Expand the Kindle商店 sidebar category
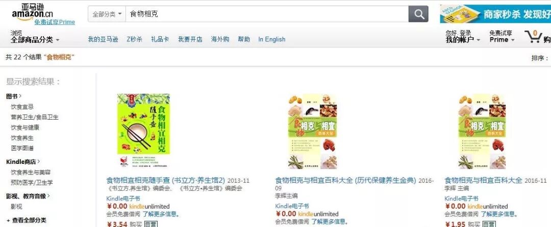This screenshot has width=551, height=227. pos(23,161)
